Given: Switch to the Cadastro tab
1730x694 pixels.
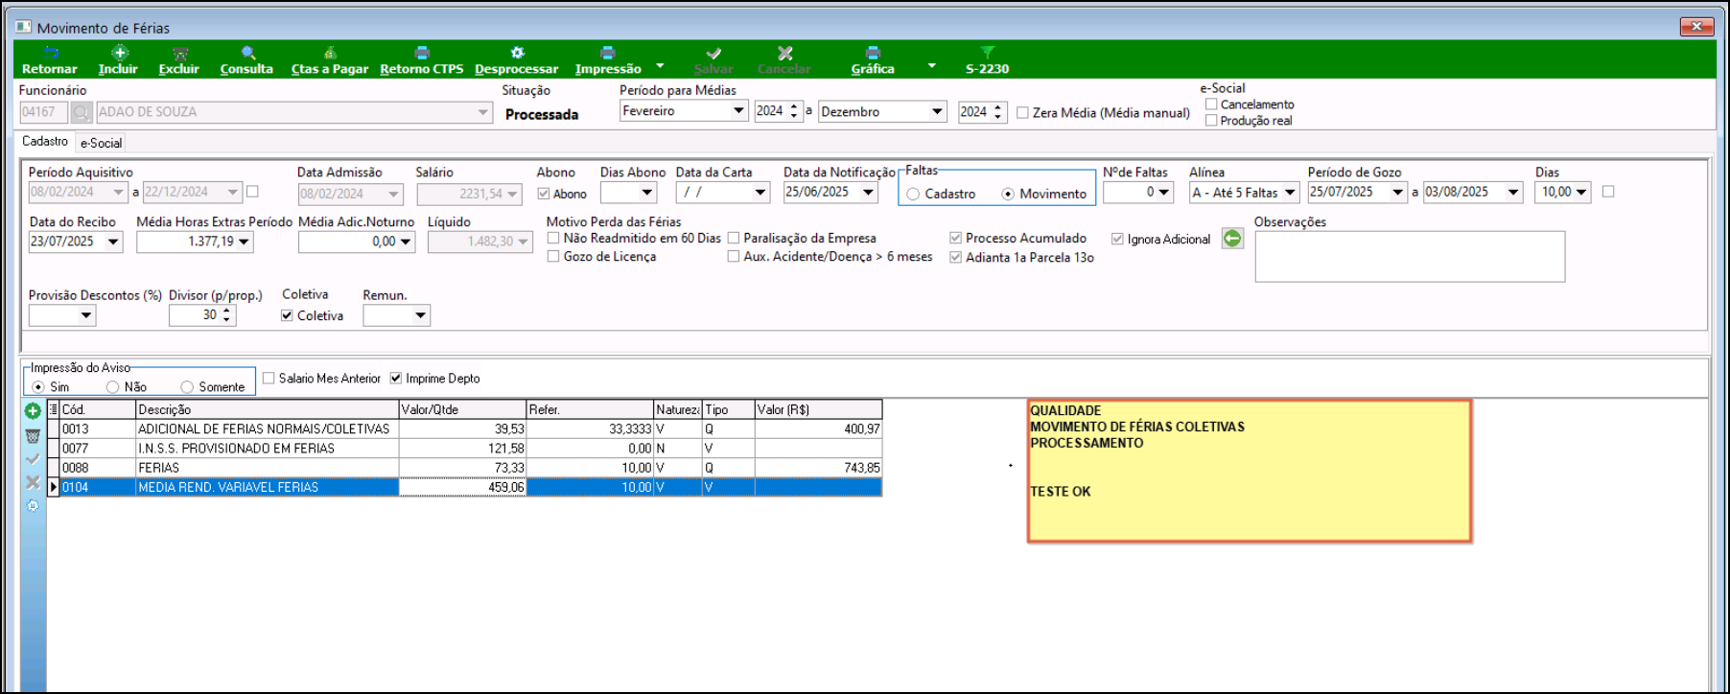Looking at the screenshot, I should tap(45, 141).
